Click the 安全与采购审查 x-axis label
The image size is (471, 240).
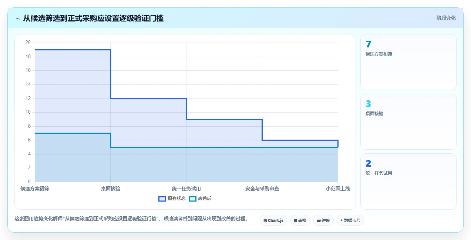[x=262, y=189]
